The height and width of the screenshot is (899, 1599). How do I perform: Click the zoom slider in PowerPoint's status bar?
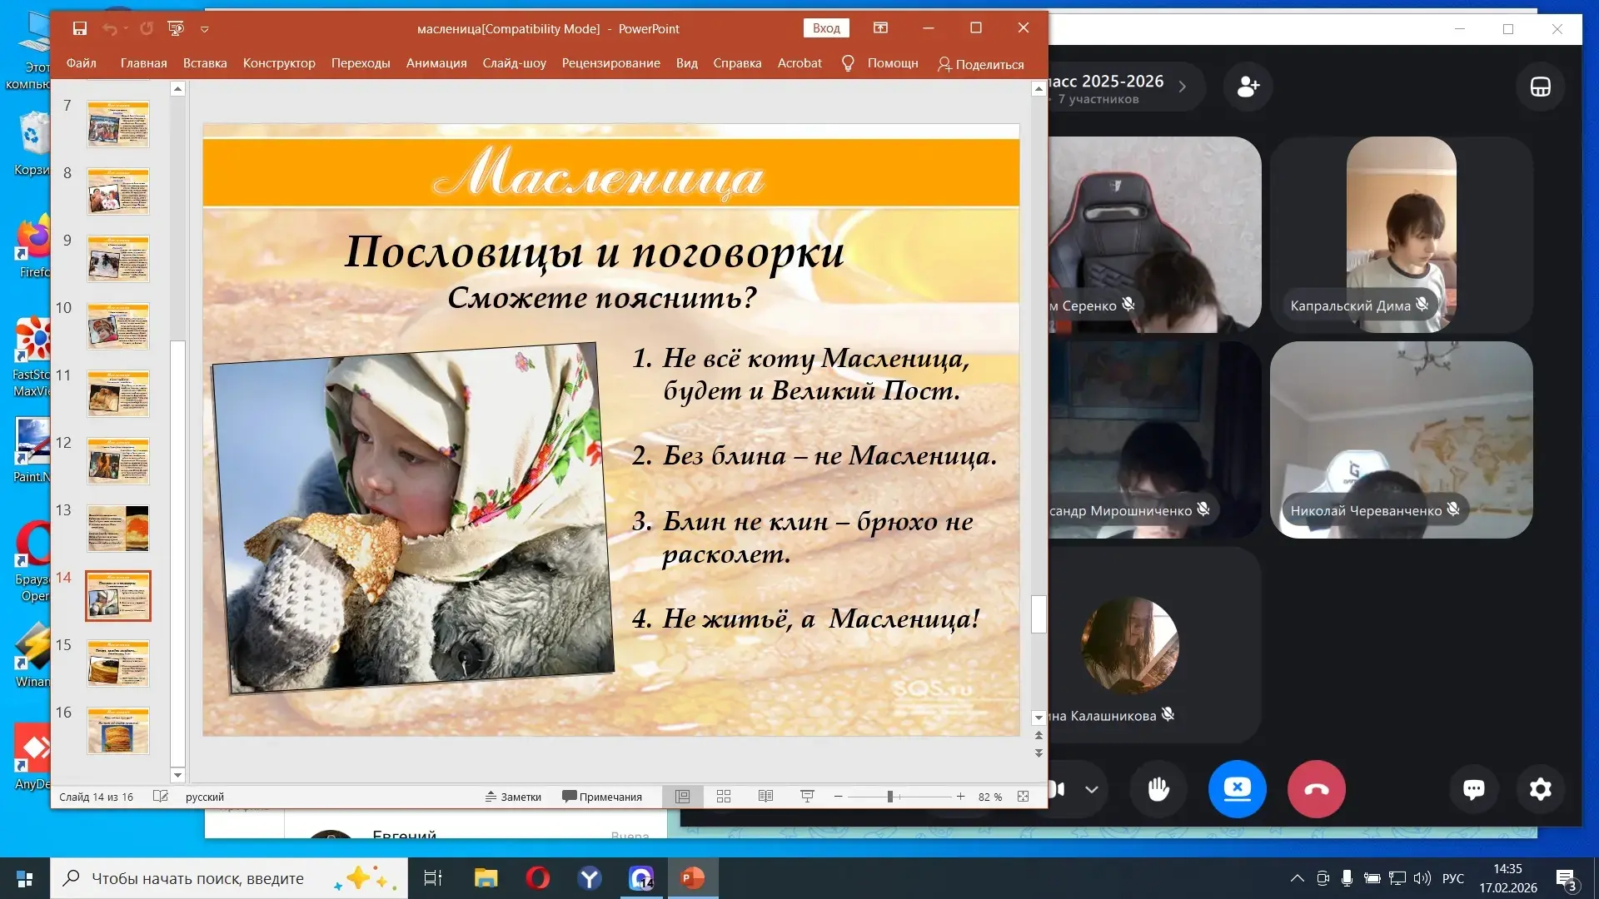tap(890, 797)
